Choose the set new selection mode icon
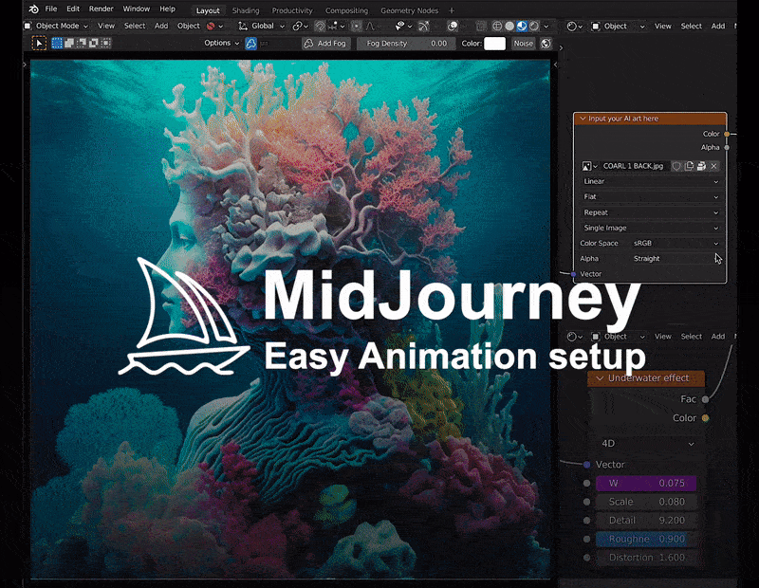Screen dimensions: 759x588 coord(57,43)
